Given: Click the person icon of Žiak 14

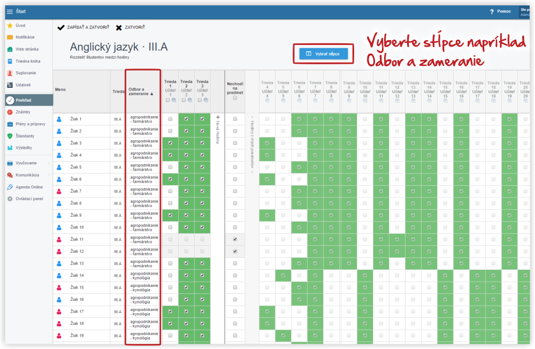Looking at the screenshot, I should [59, 276].
